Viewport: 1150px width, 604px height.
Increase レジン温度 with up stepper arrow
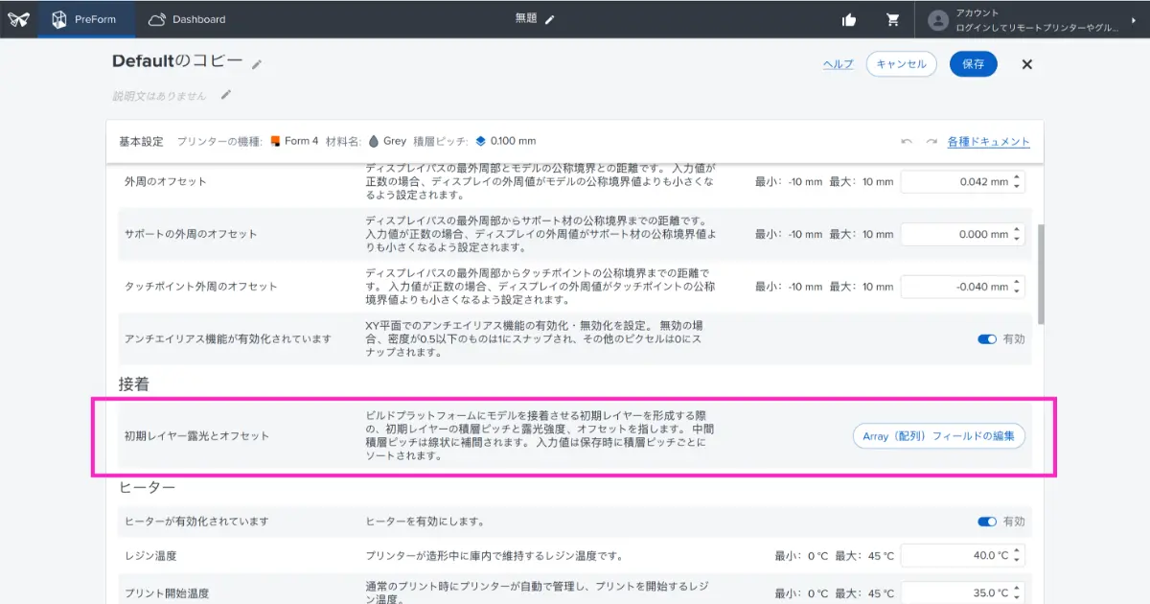(1018, 550)
